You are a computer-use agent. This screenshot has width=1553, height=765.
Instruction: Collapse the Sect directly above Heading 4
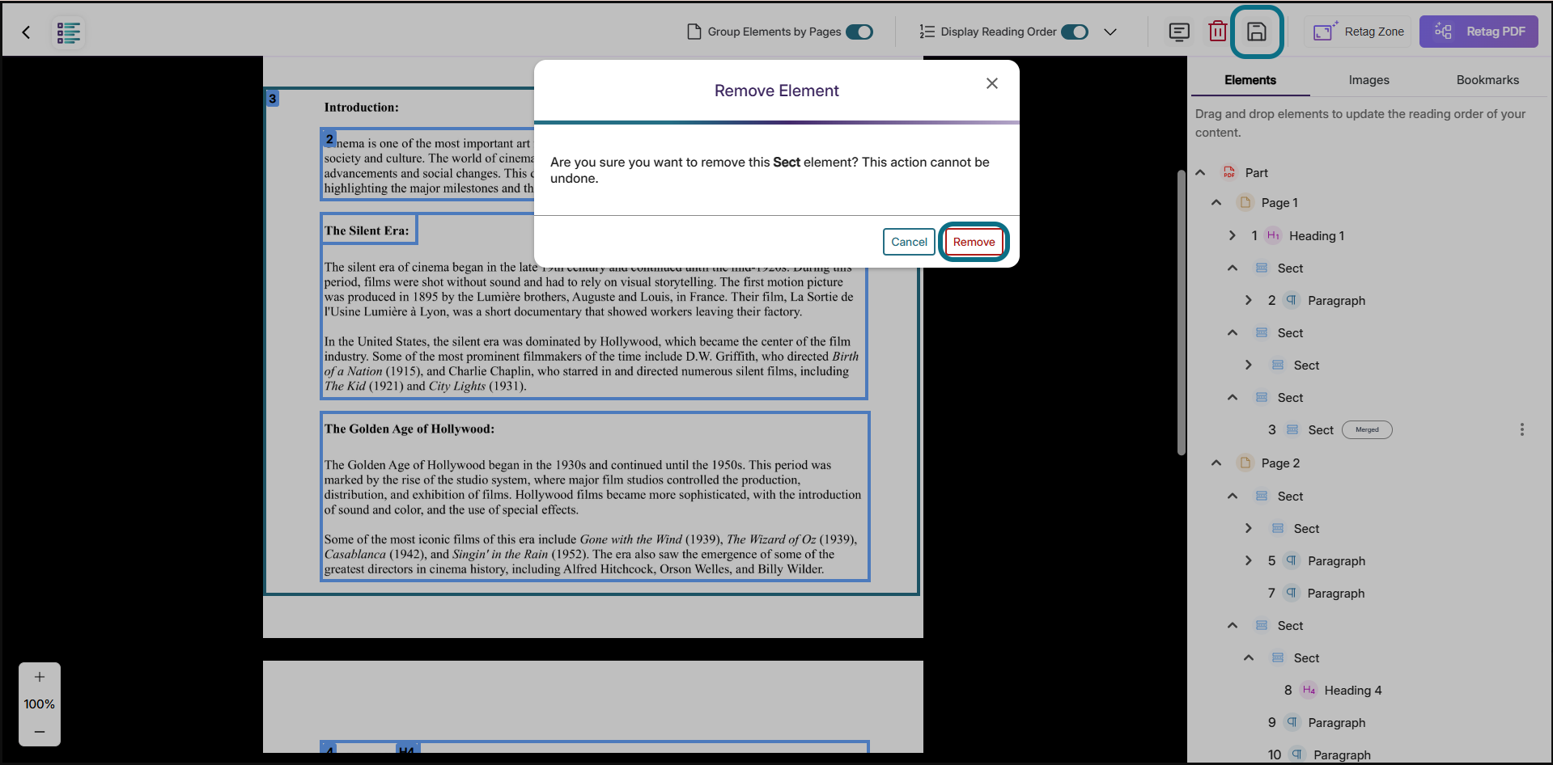1249,657
